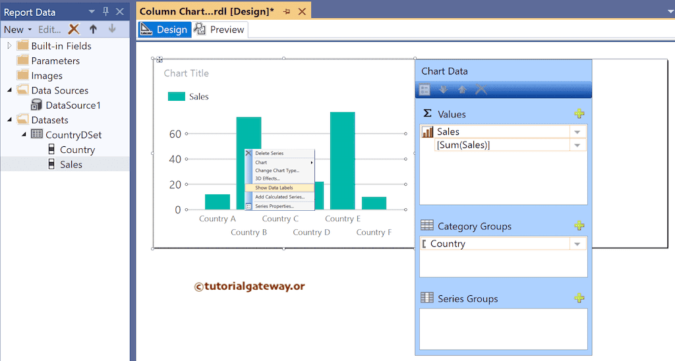Click the Chart Data move up arrow

click(462, 90)
